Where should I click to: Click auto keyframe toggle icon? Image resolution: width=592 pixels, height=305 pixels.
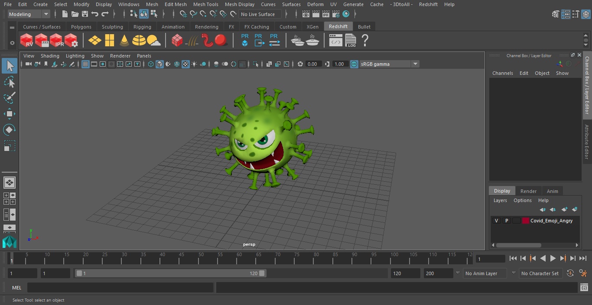coord(570,273)
